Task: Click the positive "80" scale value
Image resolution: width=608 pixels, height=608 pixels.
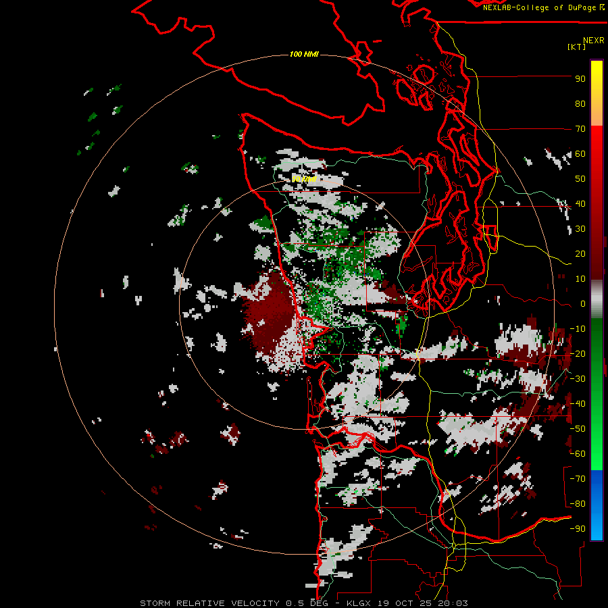Action: pos(580,104)
